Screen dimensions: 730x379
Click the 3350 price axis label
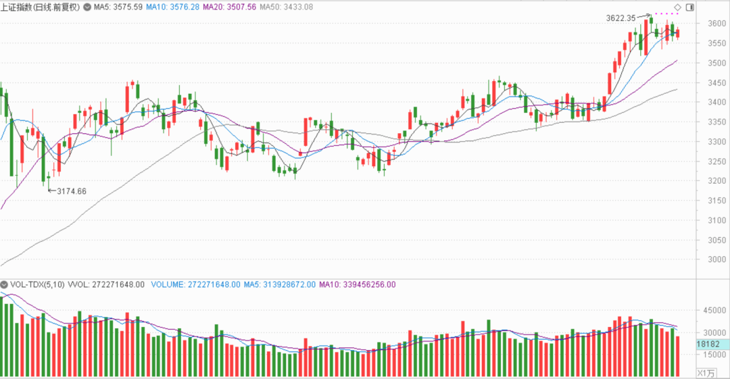click(x=716, y=122)
